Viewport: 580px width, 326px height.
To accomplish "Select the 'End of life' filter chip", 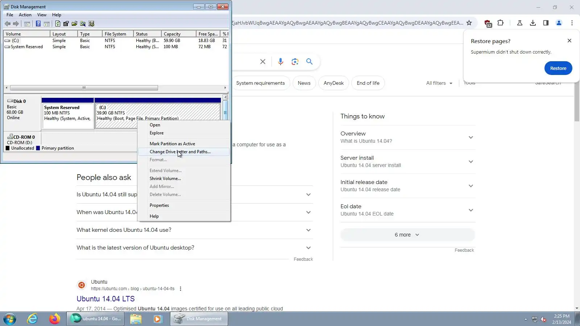I will click(x=368, y=83).
